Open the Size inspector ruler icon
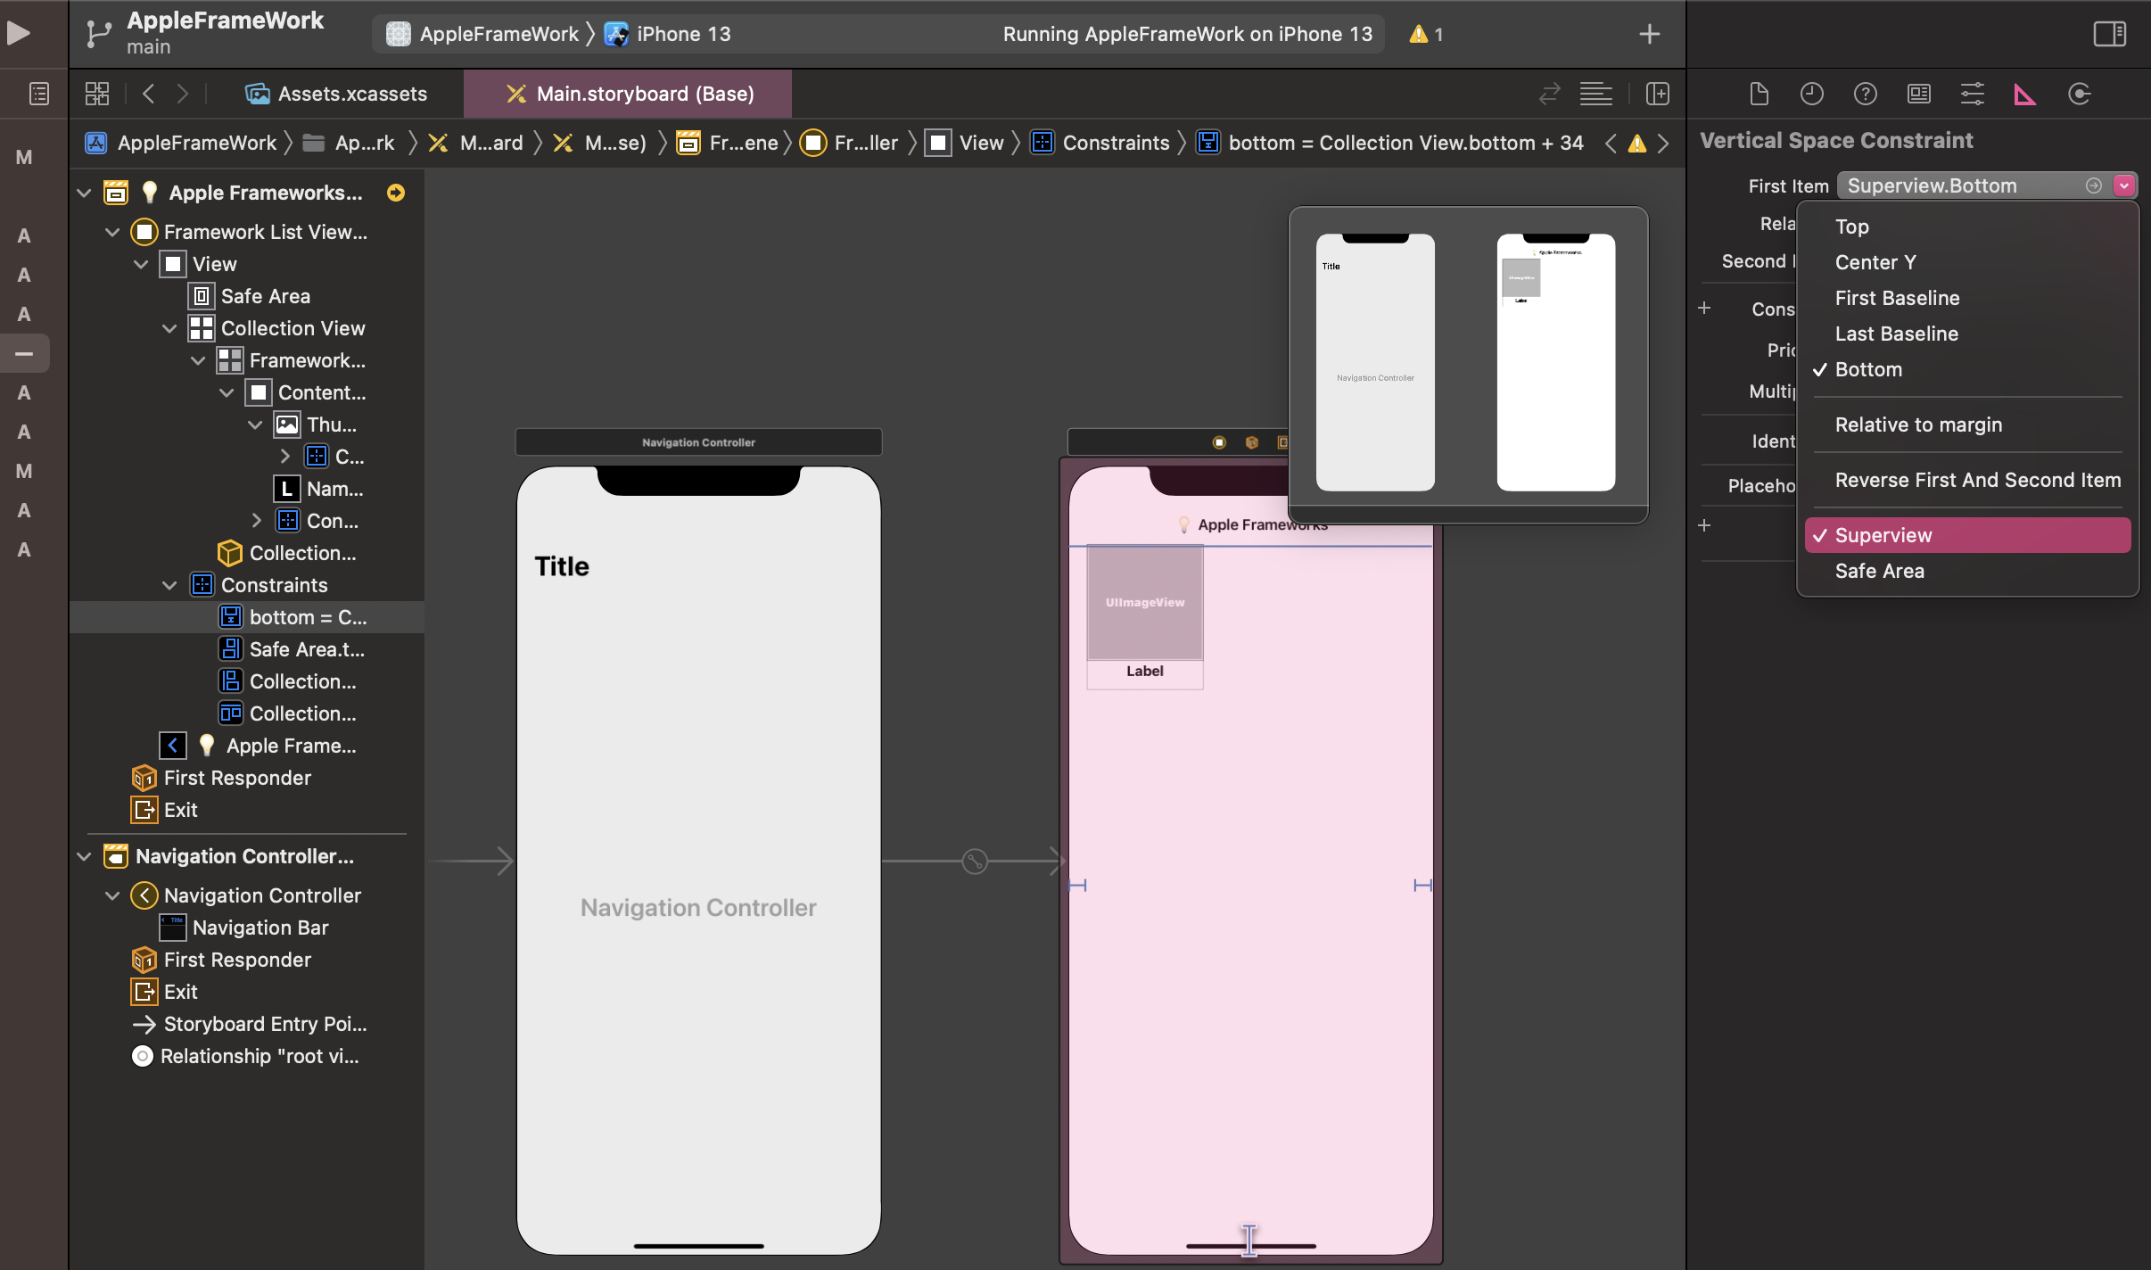 point(2024,94)
